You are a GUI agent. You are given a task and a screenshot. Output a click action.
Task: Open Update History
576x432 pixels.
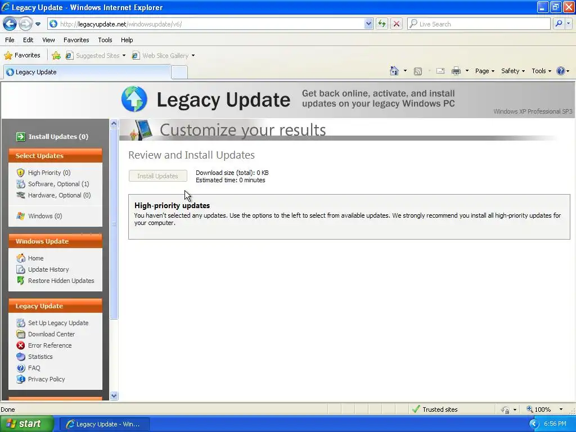point(48,269)
